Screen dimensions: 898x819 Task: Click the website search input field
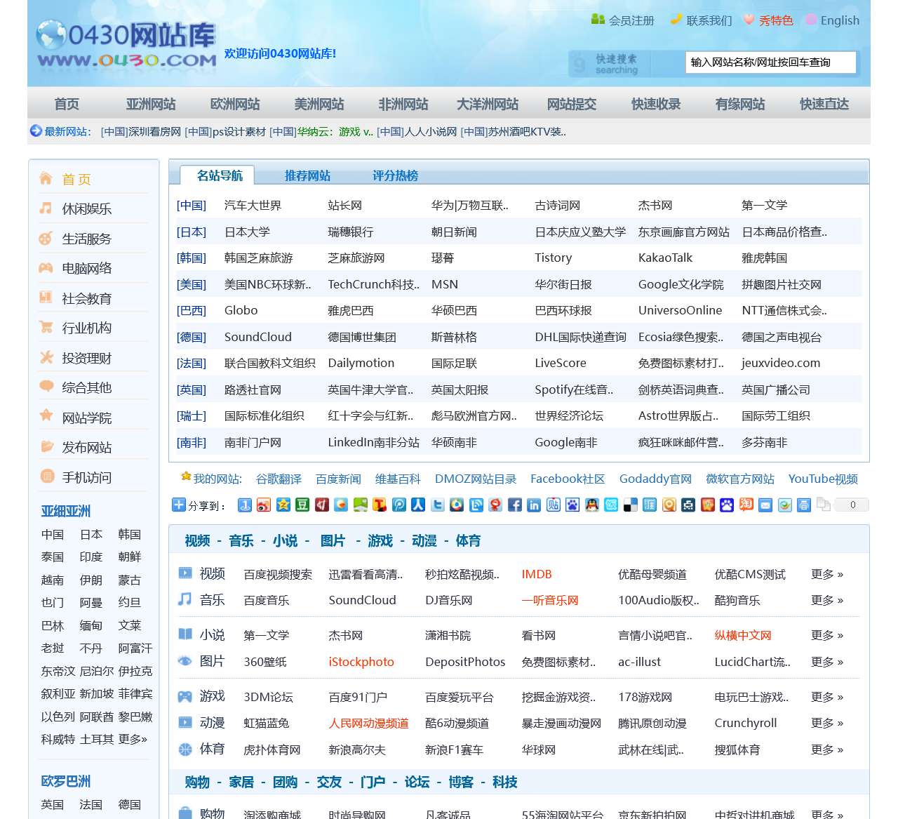pos(770,62)
